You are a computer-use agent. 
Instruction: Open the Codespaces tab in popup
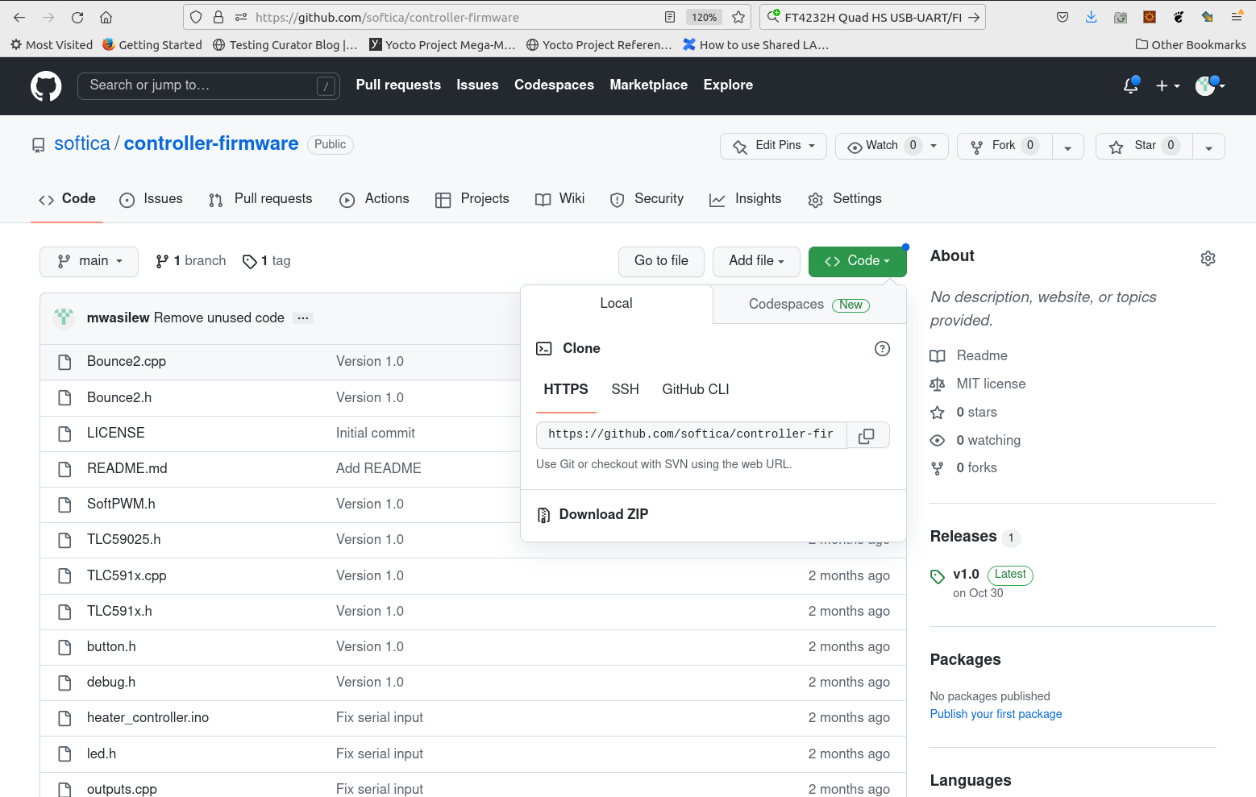(x=808, y=304)
